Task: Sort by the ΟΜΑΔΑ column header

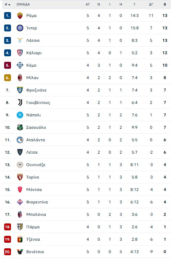Action: (23, 4)
